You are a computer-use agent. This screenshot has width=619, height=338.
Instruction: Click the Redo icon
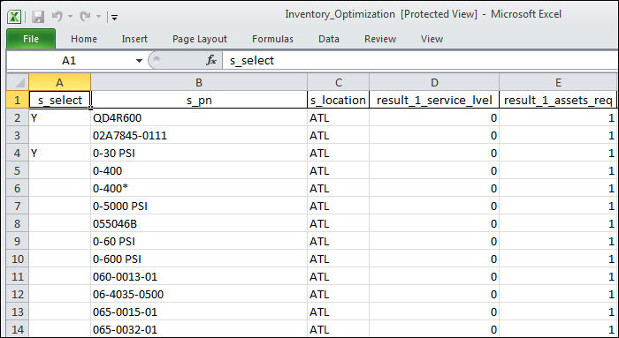(x=85, y=16)
